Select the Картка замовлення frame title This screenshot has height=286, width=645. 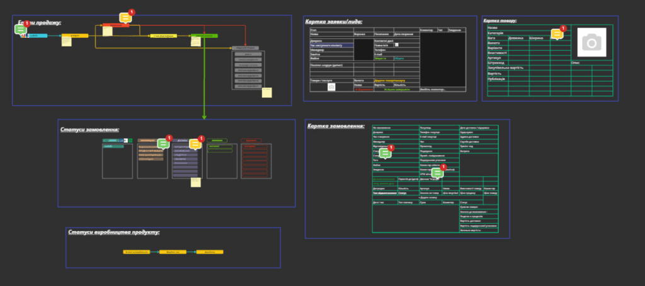point(336,126)
